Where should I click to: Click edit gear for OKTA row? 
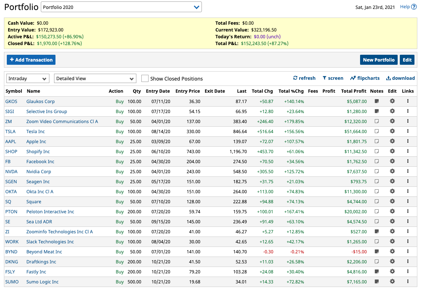tap(392, 191)
